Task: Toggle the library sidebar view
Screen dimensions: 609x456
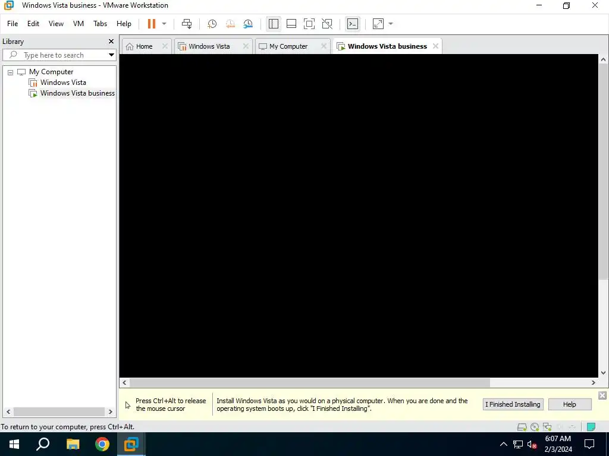Action: click(x=274, y=24)
